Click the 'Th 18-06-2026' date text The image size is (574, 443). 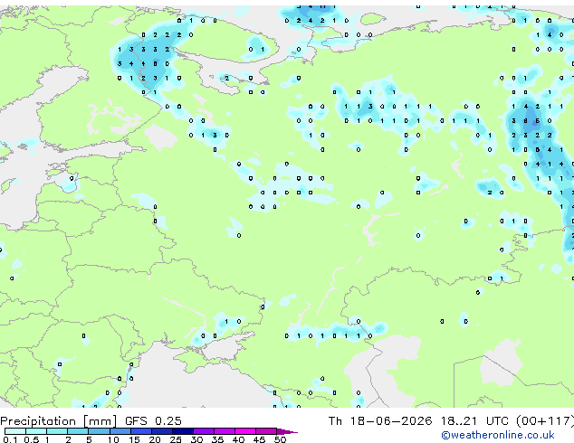pyautogui.click(x=380, y=421)
